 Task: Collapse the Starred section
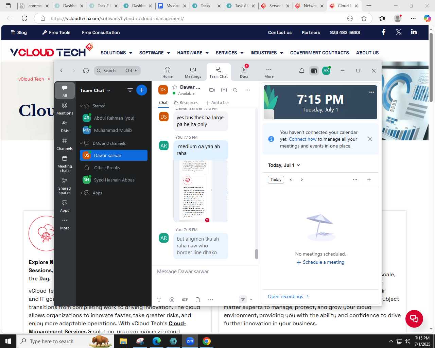point(81,106)
